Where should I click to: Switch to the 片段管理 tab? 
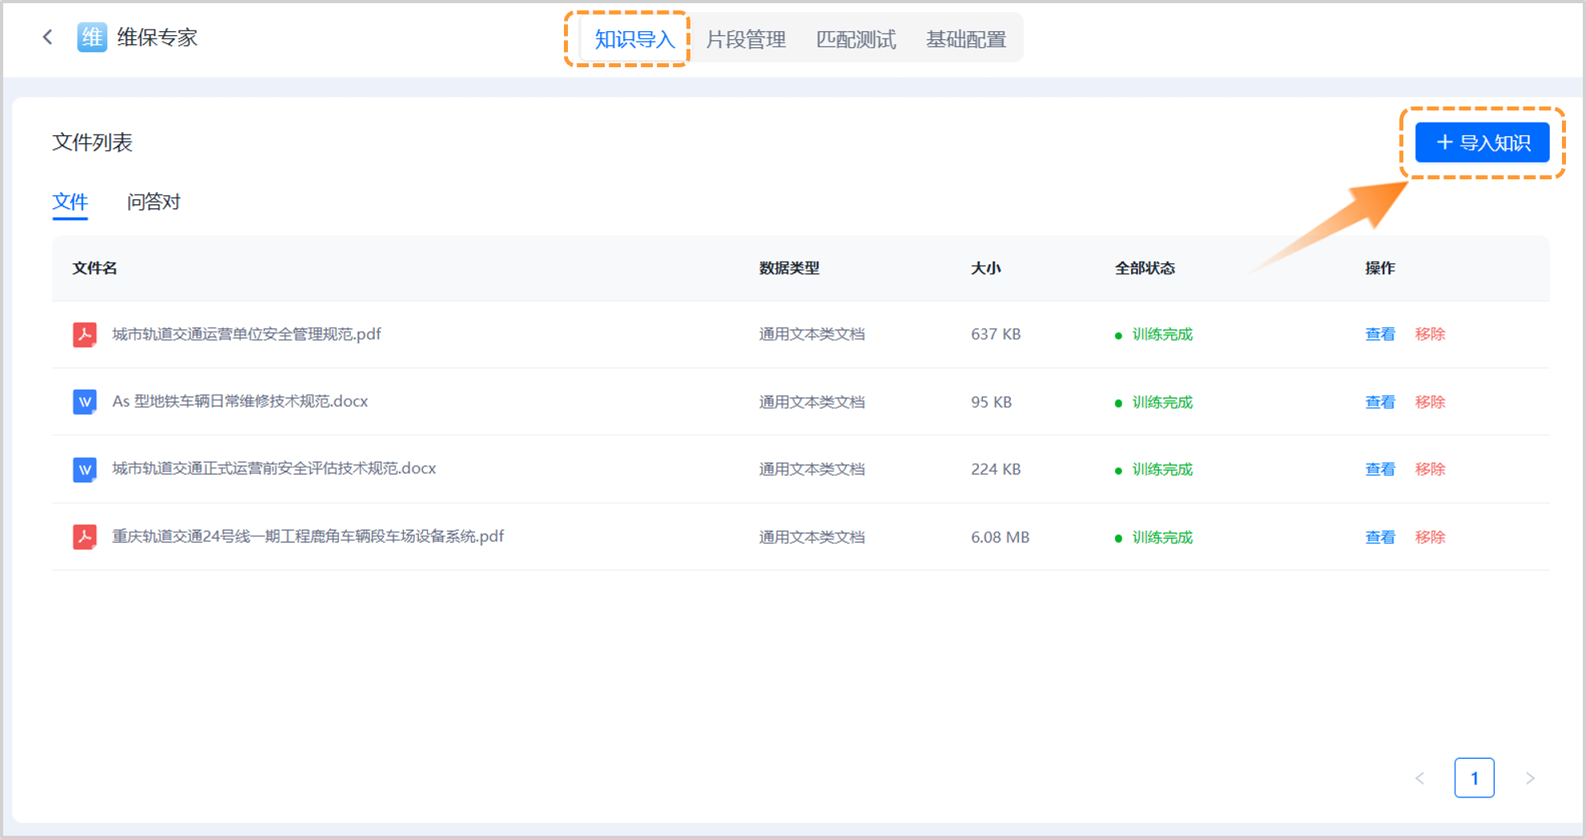pos(745,39)
